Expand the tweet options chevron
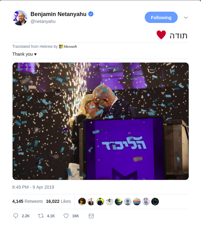 (x=186, y=18)
